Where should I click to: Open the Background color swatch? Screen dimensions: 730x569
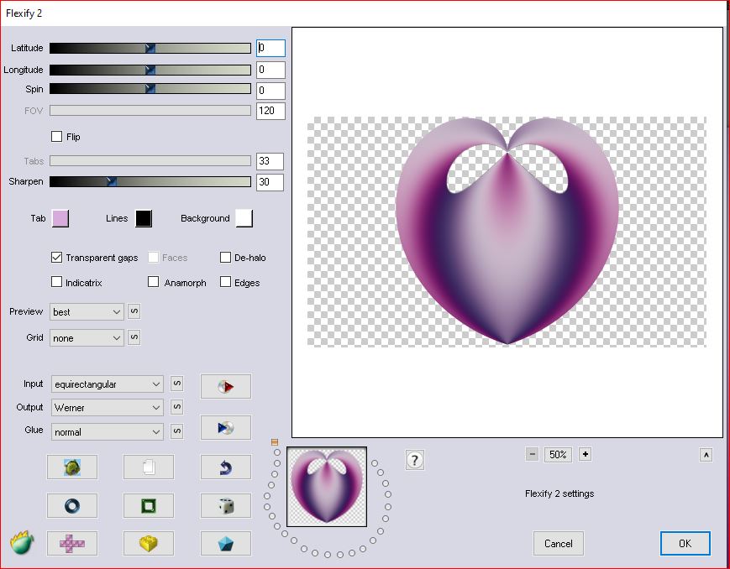[244, 218]
